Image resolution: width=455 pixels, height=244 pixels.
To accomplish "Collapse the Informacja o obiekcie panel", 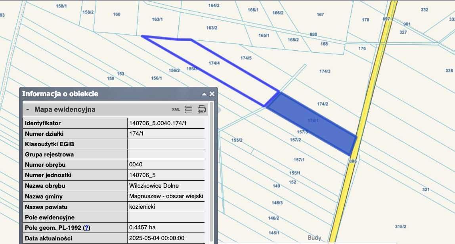I will point(204,94).
